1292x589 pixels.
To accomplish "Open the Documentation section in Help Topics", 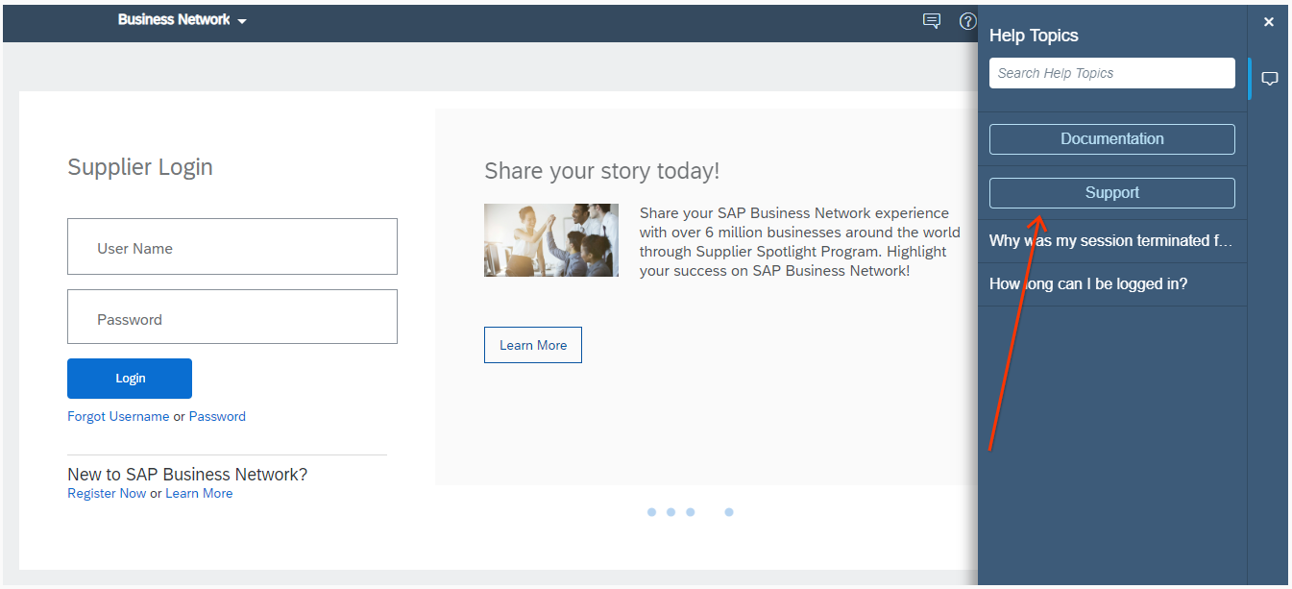I will pyautogui.click(x=1111, y=138).
